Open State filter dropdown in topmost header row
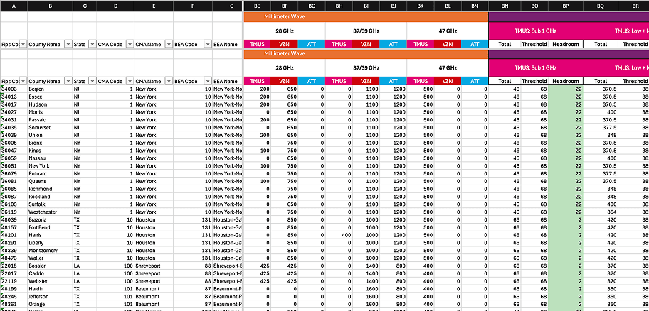The width and height of the screenshot is (649, 311). coord(93,44)
